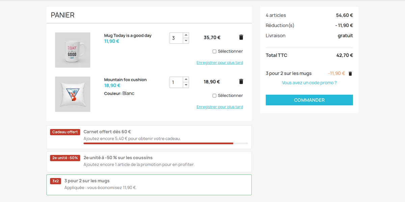Click the mug product thumbnail
This screenshot has height=202, width=405.
pos(73,50)
